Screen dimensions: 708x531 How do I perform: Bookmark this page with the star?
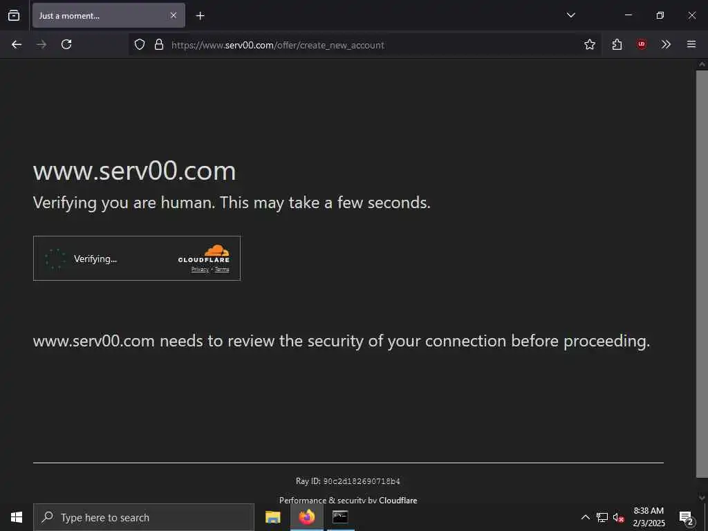tap(590, 44)
